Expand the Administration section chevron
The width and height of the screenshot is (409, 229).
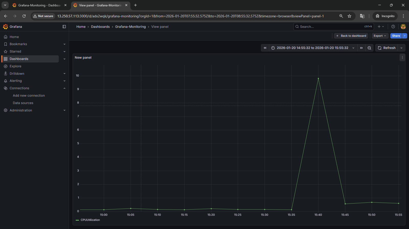tap(64, 110)
